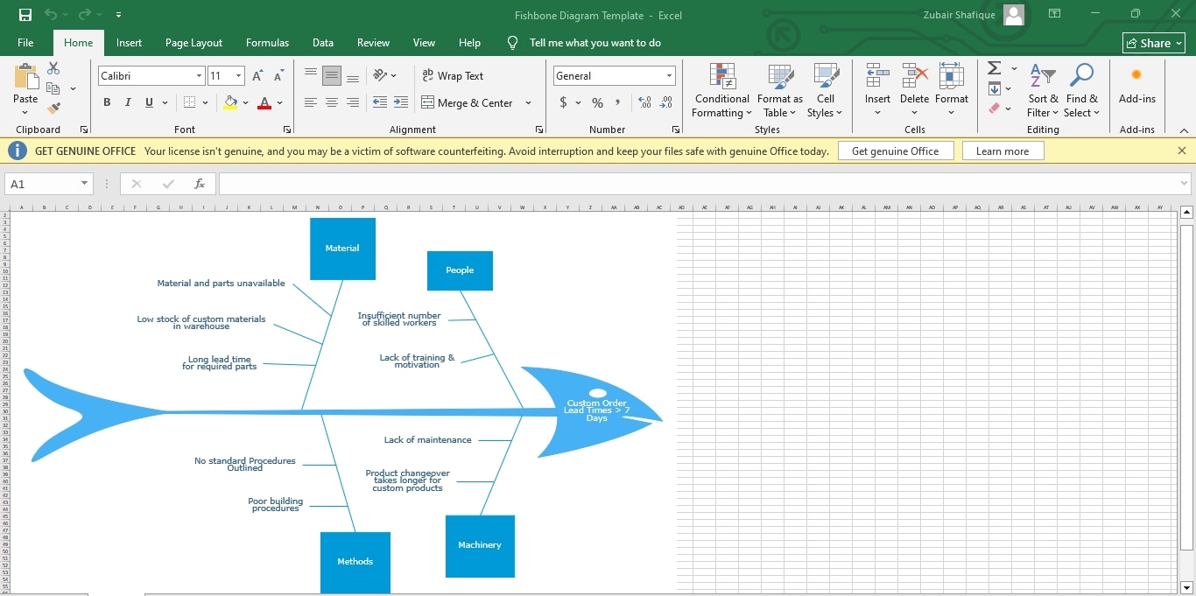Click inside the formula bar
This screenshot has height=596, width=1196.
click(613, 184)
